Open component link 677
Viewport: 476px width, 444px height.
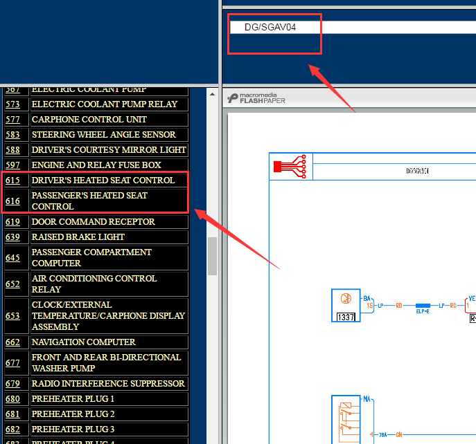(x=12, y=363)
